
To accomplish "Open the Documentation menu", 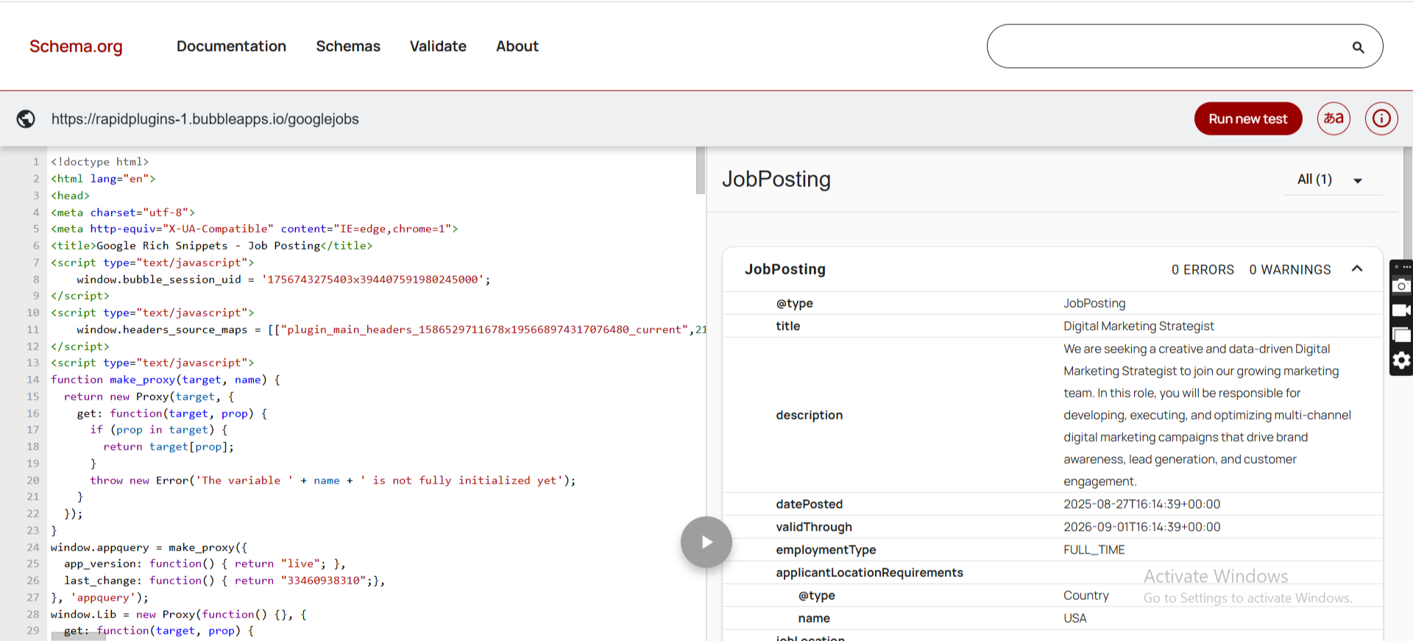I will click(x=231, y=46).
